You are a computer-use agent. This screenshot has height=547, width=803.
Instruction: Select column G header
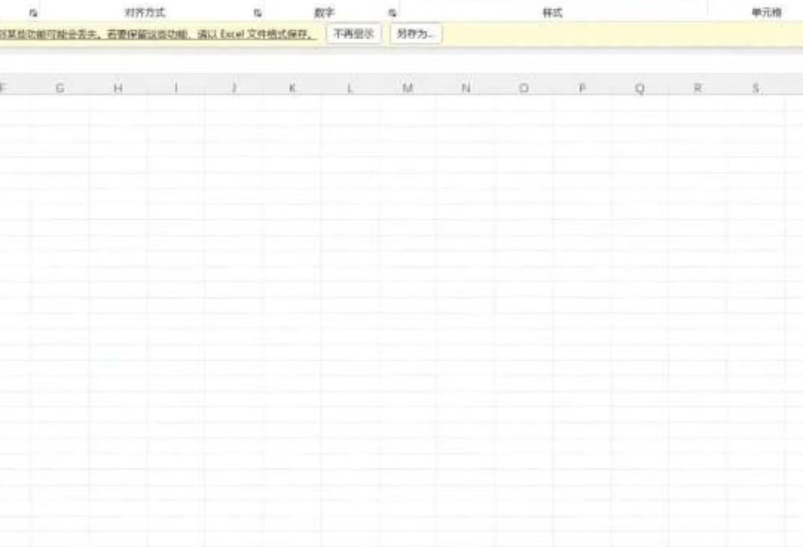[x=60, y=88]
